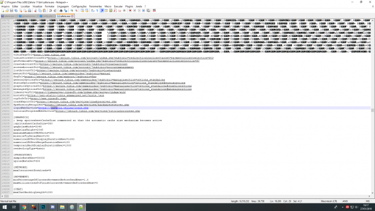Toggle Show all characters paragraph icon
Viewport: 375px width, 211px height.
pyautogui.click(x=97, y=10)
